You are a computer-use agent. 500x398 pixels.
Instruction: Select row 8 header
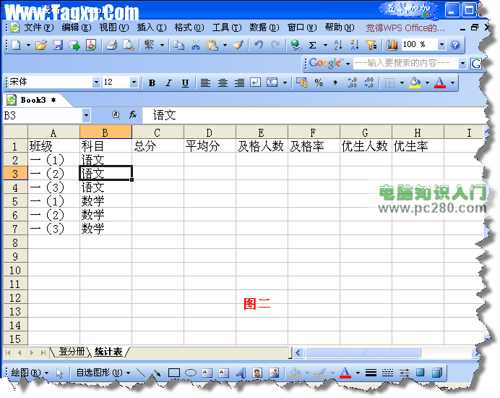[15, 242]
